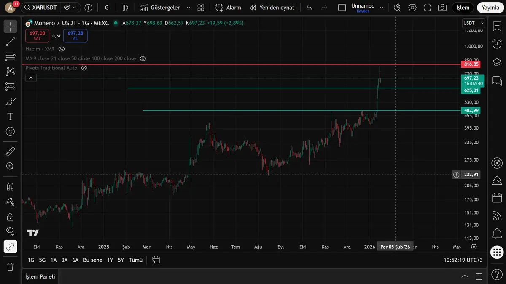506x284 pixels.
Task: Maximize the İşlem Paneli panel
Action: [x=479, y=276]
